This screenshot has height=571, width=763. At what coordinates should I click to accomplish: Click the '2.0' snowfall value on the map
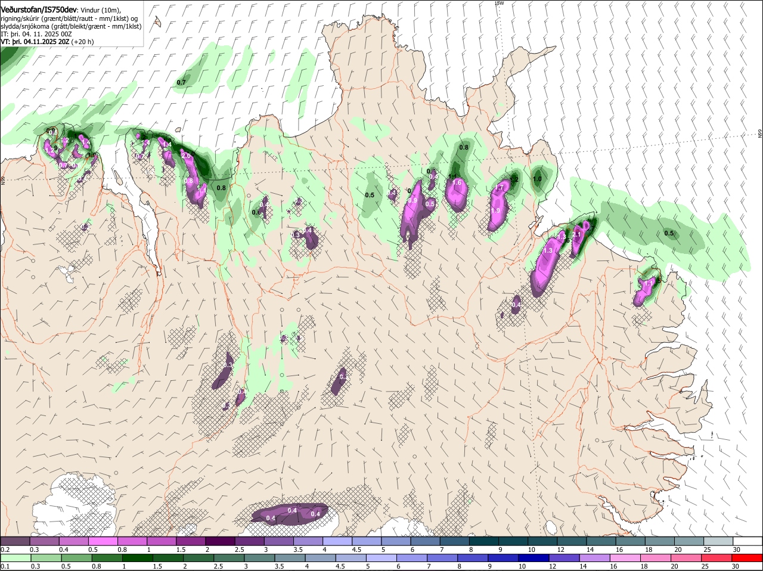click(x=186, y=156)
